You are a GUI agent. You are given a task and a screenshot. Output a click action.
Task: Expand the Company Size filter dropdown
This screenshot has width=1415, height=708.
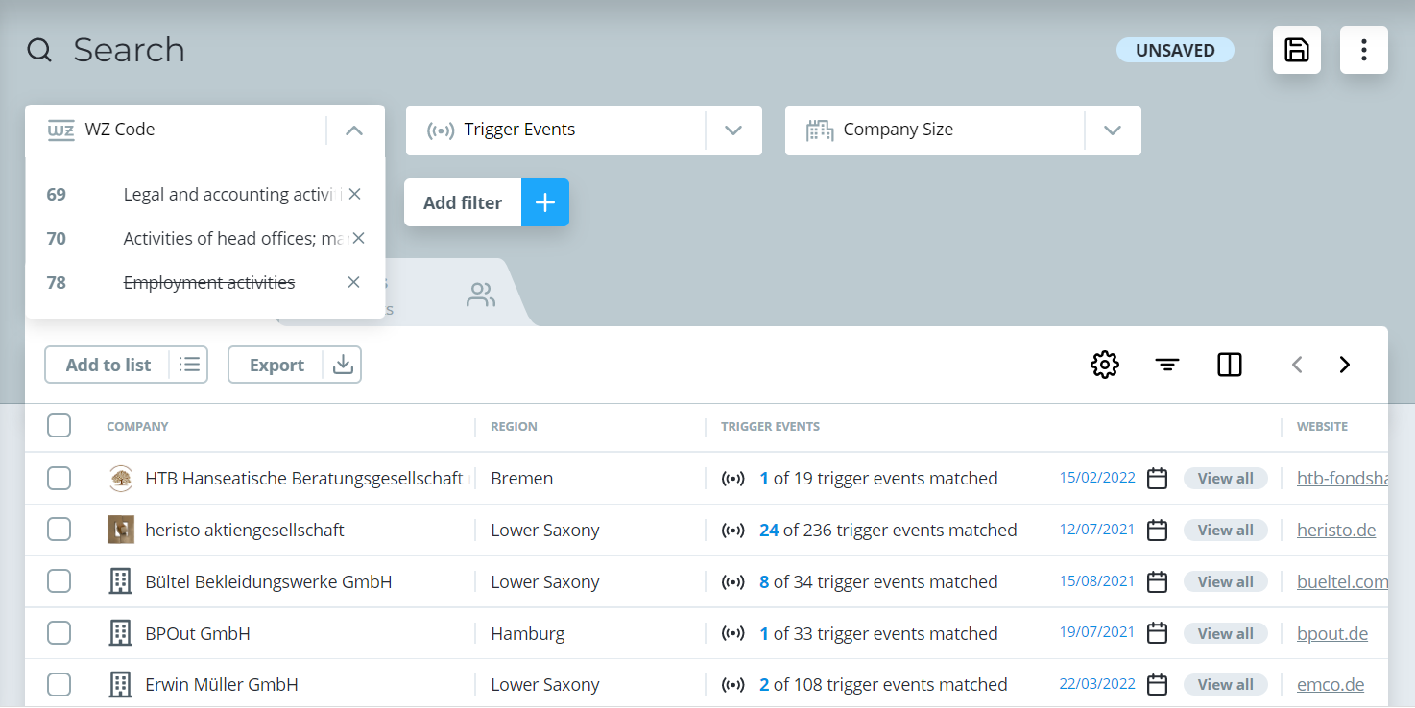[x=1113, y=130]
